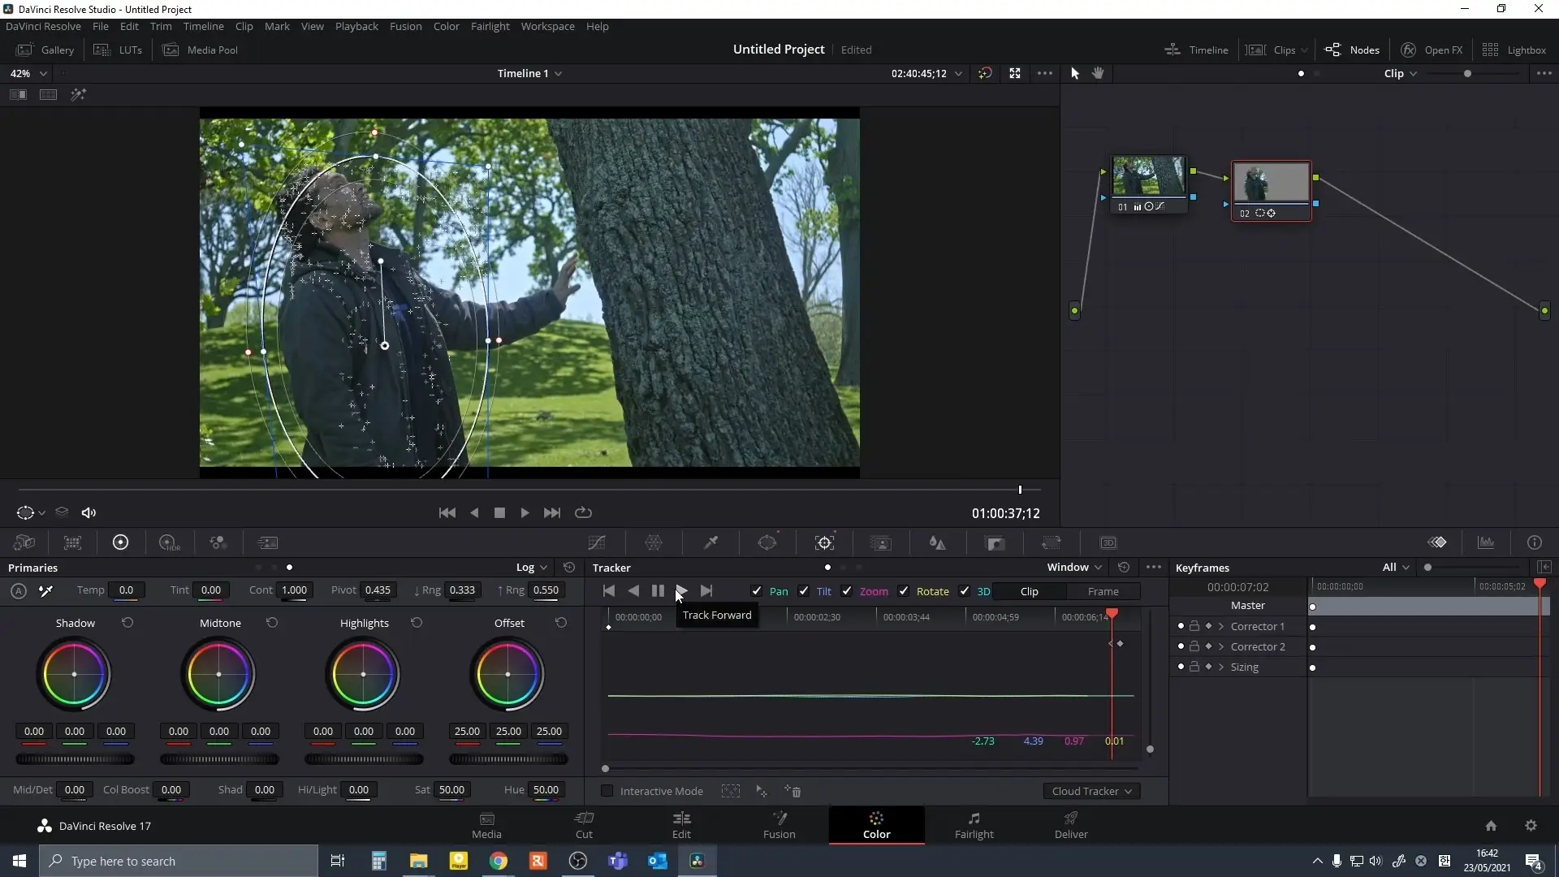1559x877 pixels.
Task: Toggle the 3D tracking checkbox
Action: click(965, 591)
